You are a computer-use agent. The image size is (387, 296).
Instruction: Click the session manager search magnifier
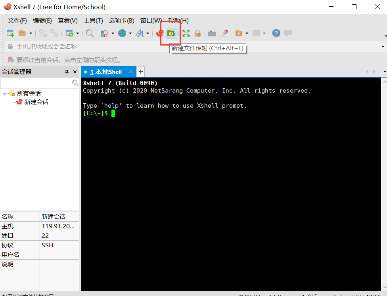[75, 83]
